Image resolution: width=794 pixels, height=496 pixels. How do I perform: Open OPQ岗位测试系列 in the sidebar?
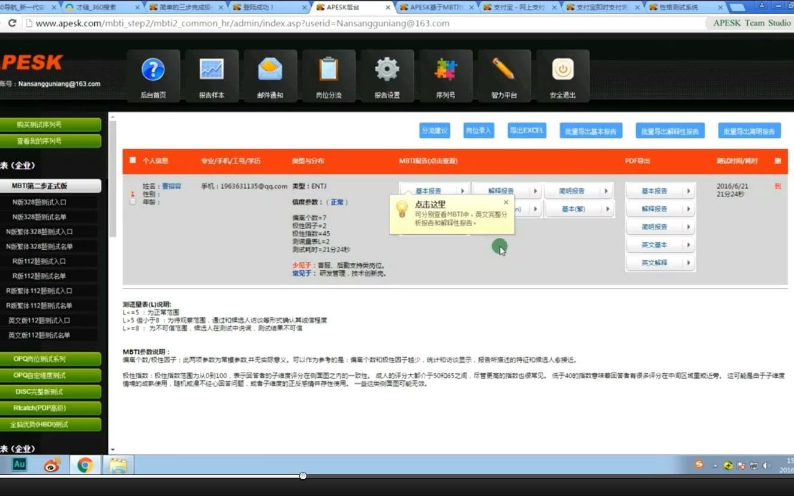[50, 359]
